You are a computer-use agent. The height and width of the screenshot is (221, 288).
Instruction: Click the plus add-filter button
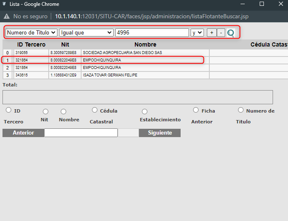(211, 33)
